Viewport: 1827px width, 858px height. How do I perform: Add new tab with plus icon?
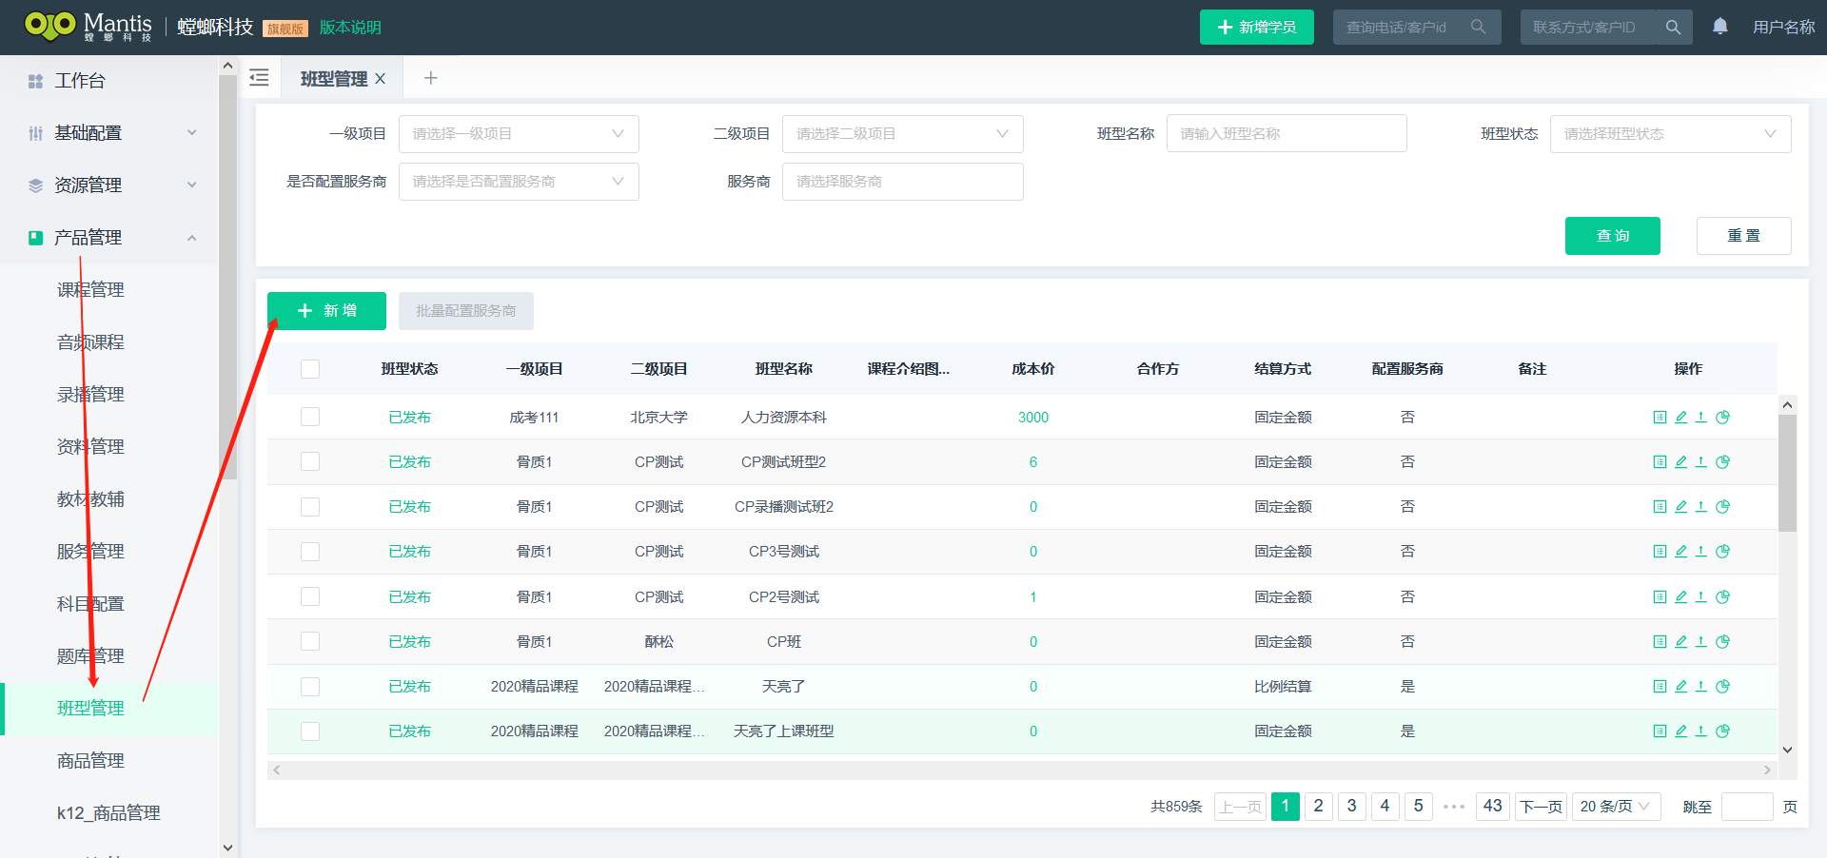(x=430, y=78)
